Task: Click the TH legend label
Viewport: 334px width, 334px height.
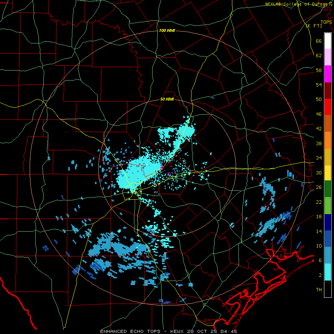Action: click(319, 289)
